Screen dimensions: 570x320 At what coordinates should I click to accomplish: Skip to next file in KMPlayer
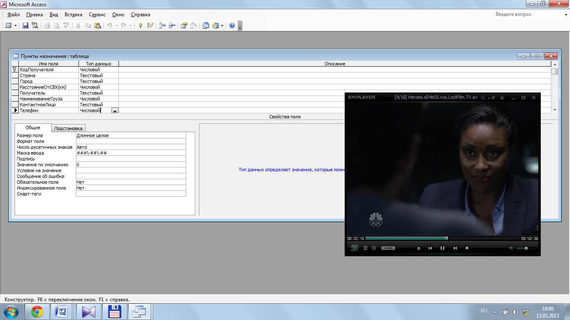pos(455,248)
